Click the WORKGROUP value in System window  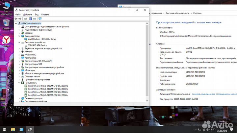pyautogui.click(x=192, y=84)
